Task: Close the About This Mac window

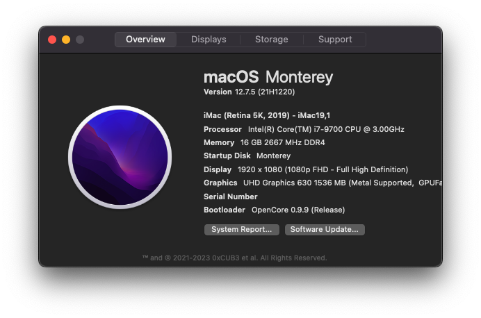Action: tap(52, 40)
